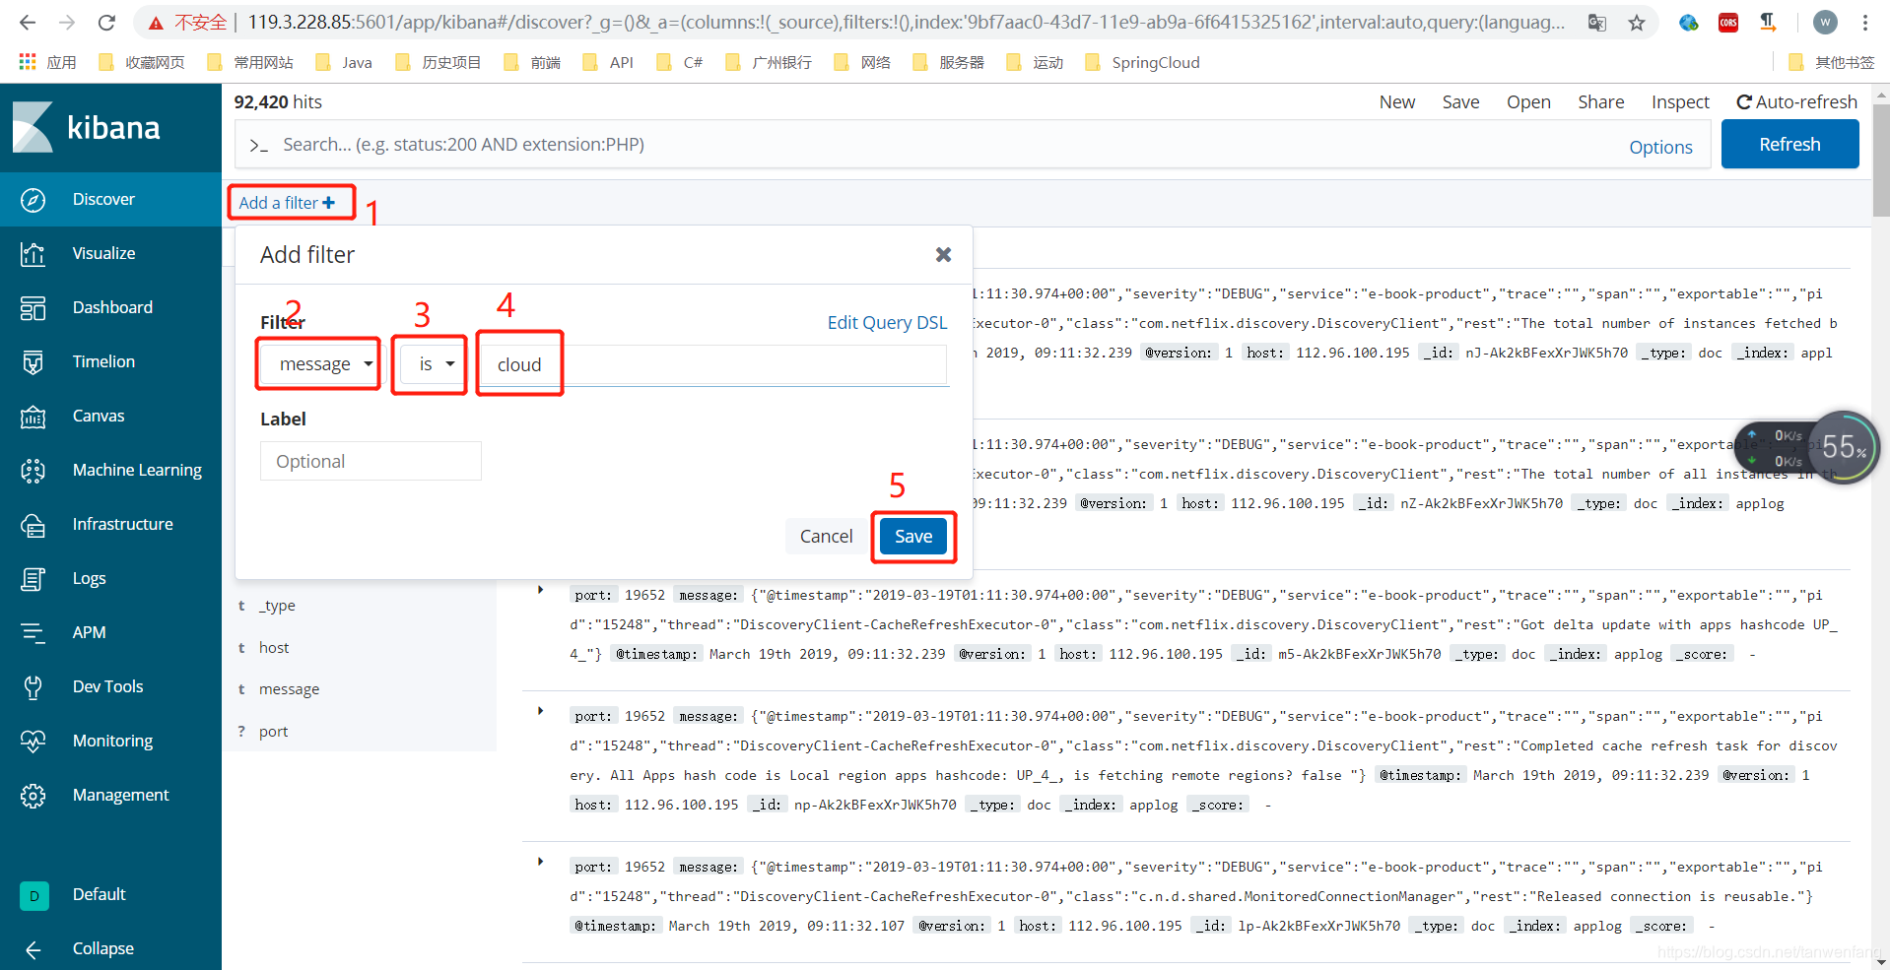This screenshot has height=970, width=1890.
Task: Expand the log row mentioning Released connection
Action: tap(540, 862)
